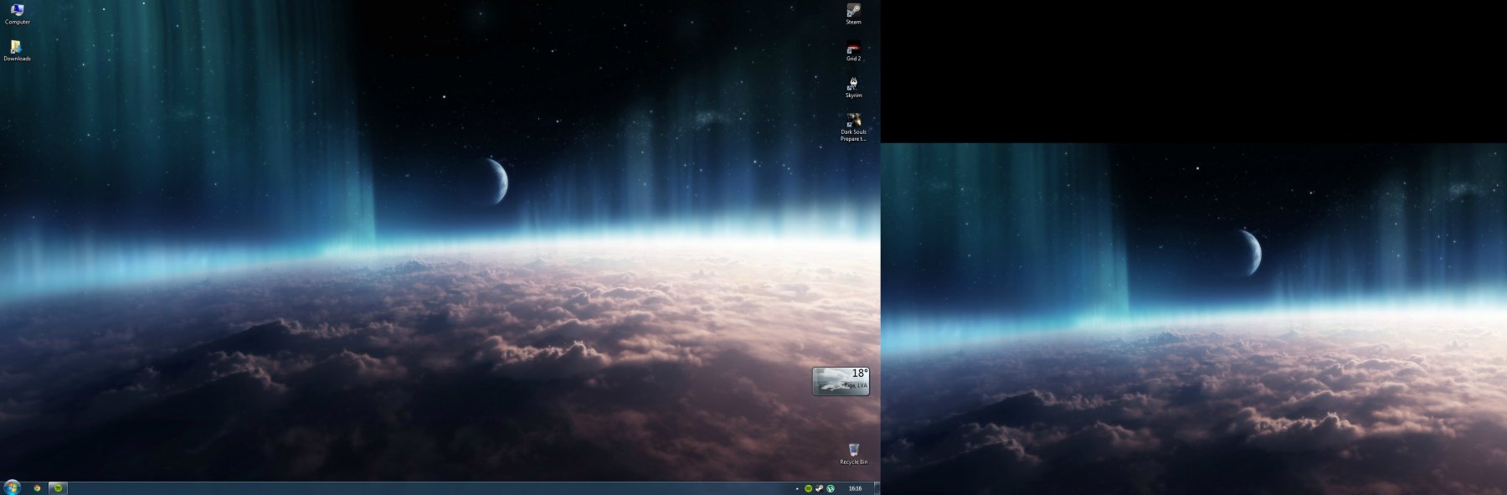
Task: Click the Grid 2 game shortcut
Action: (853, 49)
